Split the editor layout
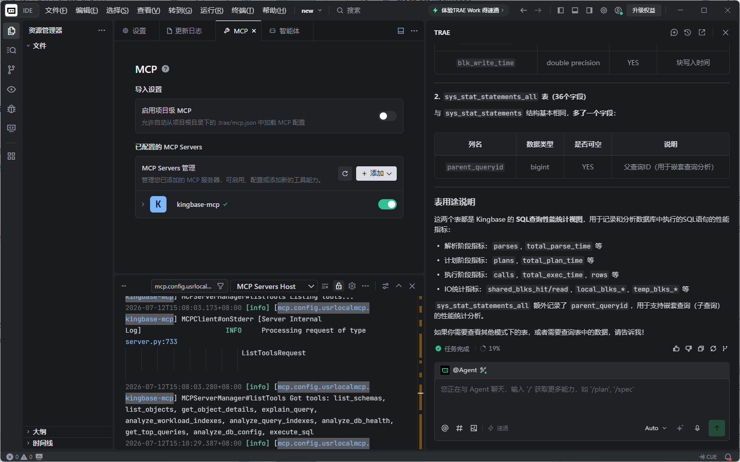The width and height of the screenshot is (740, 462). click(401, 31)
